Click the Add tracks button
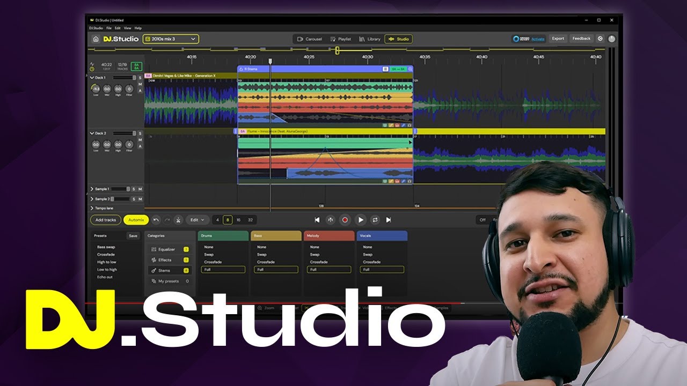 click(106, 220)
